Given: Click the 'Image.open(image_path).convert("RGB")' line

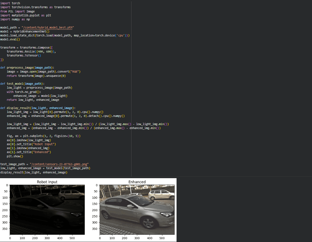Looking at the screenshot, I should point(44,71).
